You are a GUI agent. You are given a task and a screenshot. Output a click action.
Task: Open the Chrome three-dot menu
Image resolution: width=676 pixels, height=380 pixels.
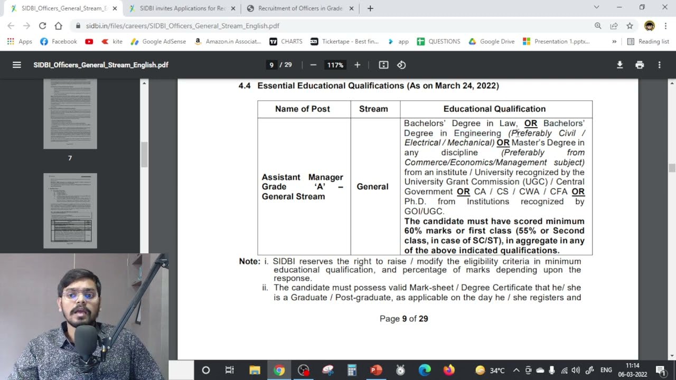coord(665,25)
